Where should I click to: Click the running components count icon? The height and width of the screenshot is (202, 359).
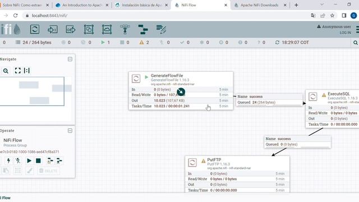[103, 43]
